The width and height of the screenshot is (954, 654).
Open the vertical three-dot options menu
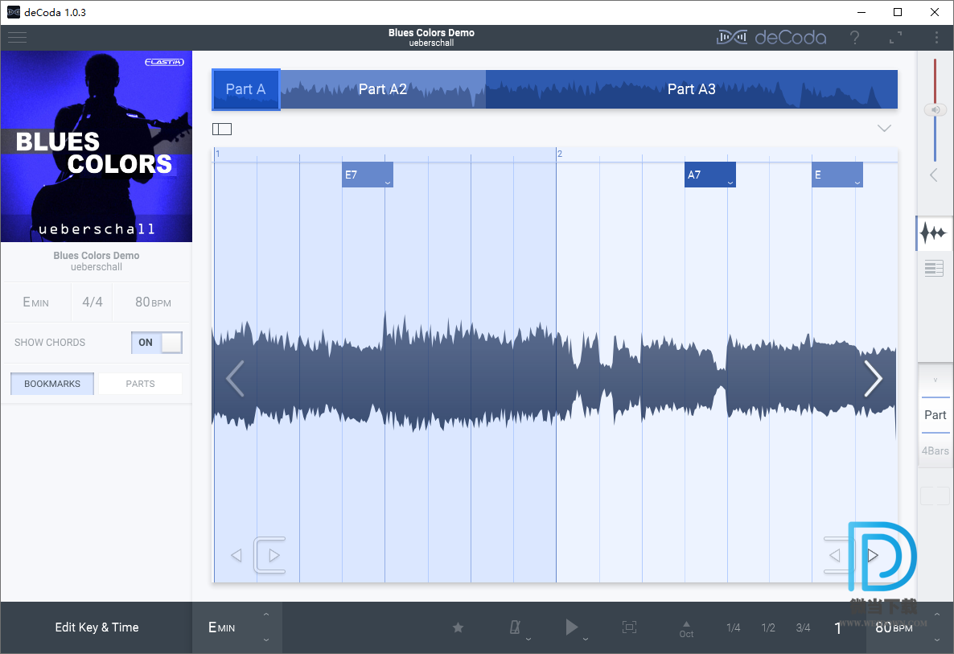tap(935, 38)
